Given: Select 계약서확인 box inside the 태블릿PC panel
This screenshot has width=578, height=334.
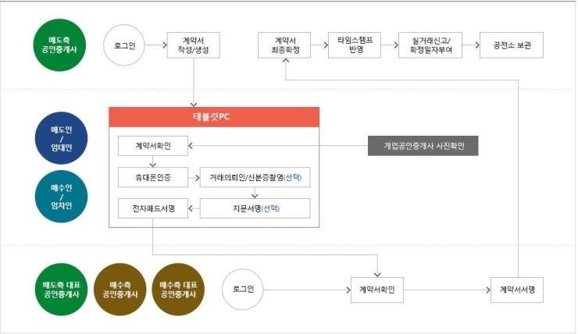Looking at the screenshot, I should (153, 146).
